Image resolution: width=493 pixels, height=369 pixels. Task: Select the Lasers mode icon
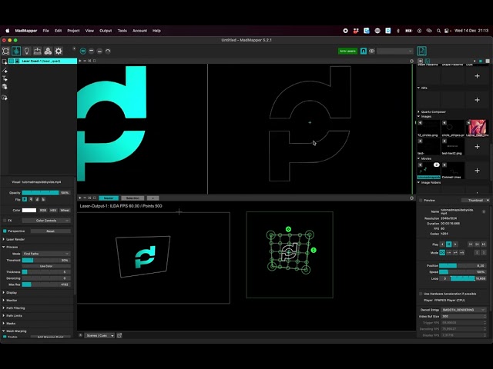point(16,51)
